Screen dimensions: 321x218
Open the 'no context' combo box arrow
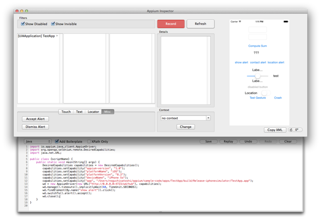pos(208,118)
